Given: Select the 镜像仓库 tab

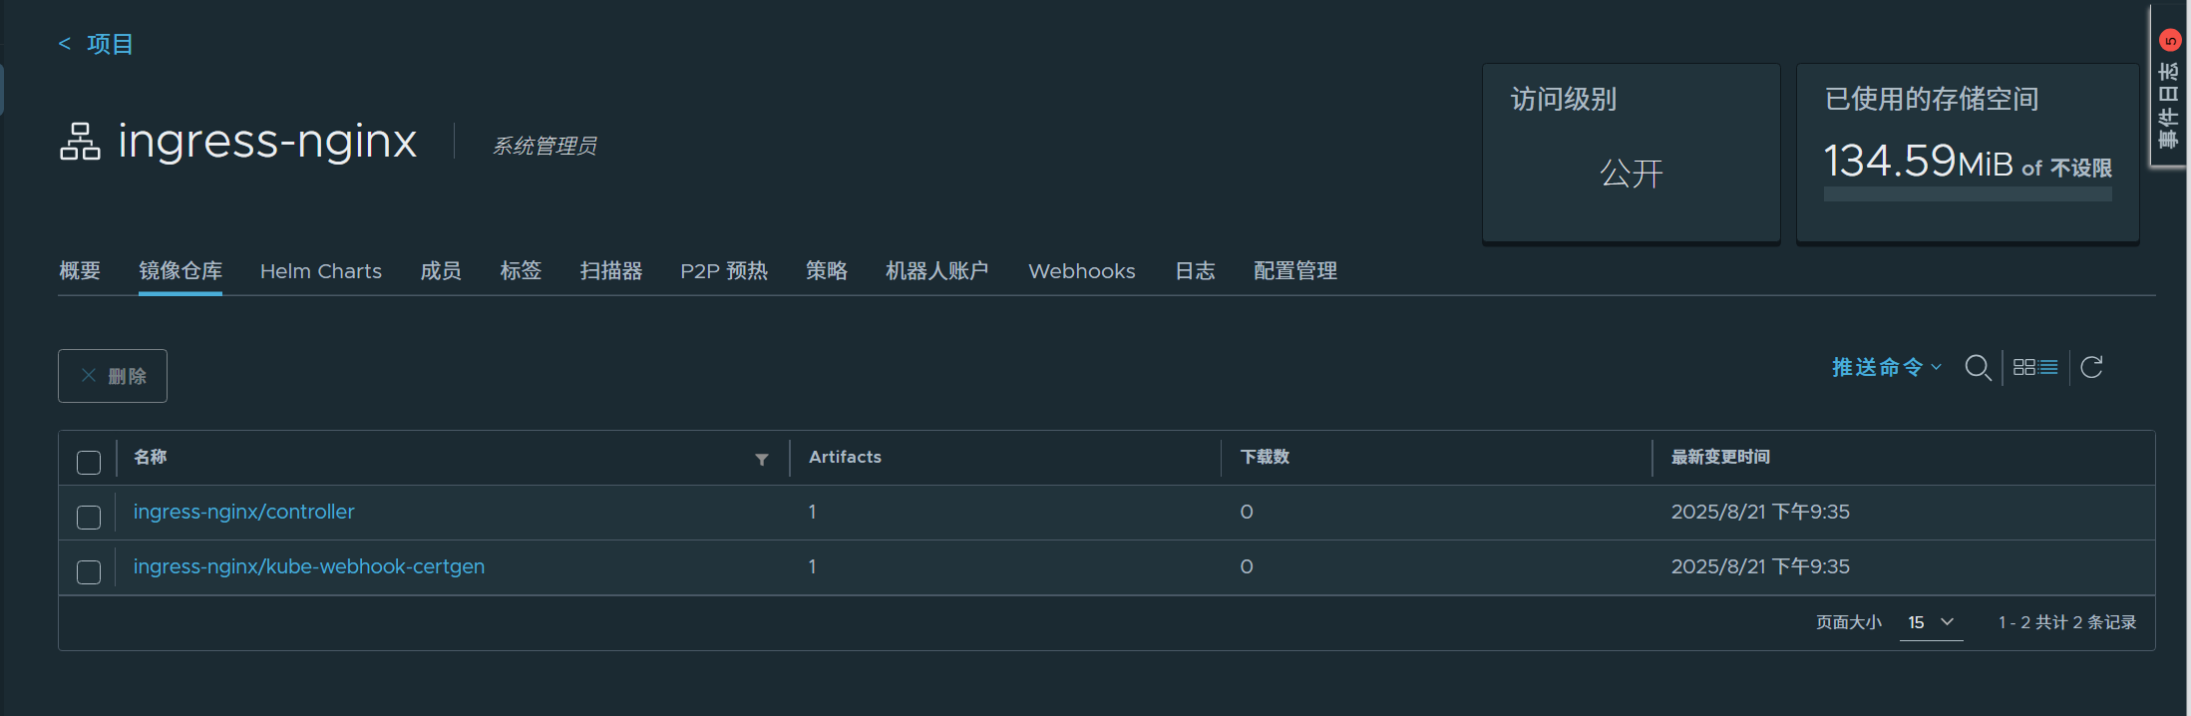Looking at the screenshot, I should [x=181, y=271].
